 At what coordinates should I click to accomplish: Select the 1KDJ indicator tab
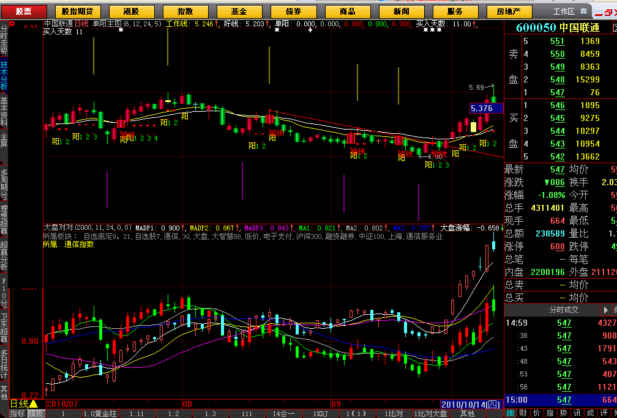[321, 414]
